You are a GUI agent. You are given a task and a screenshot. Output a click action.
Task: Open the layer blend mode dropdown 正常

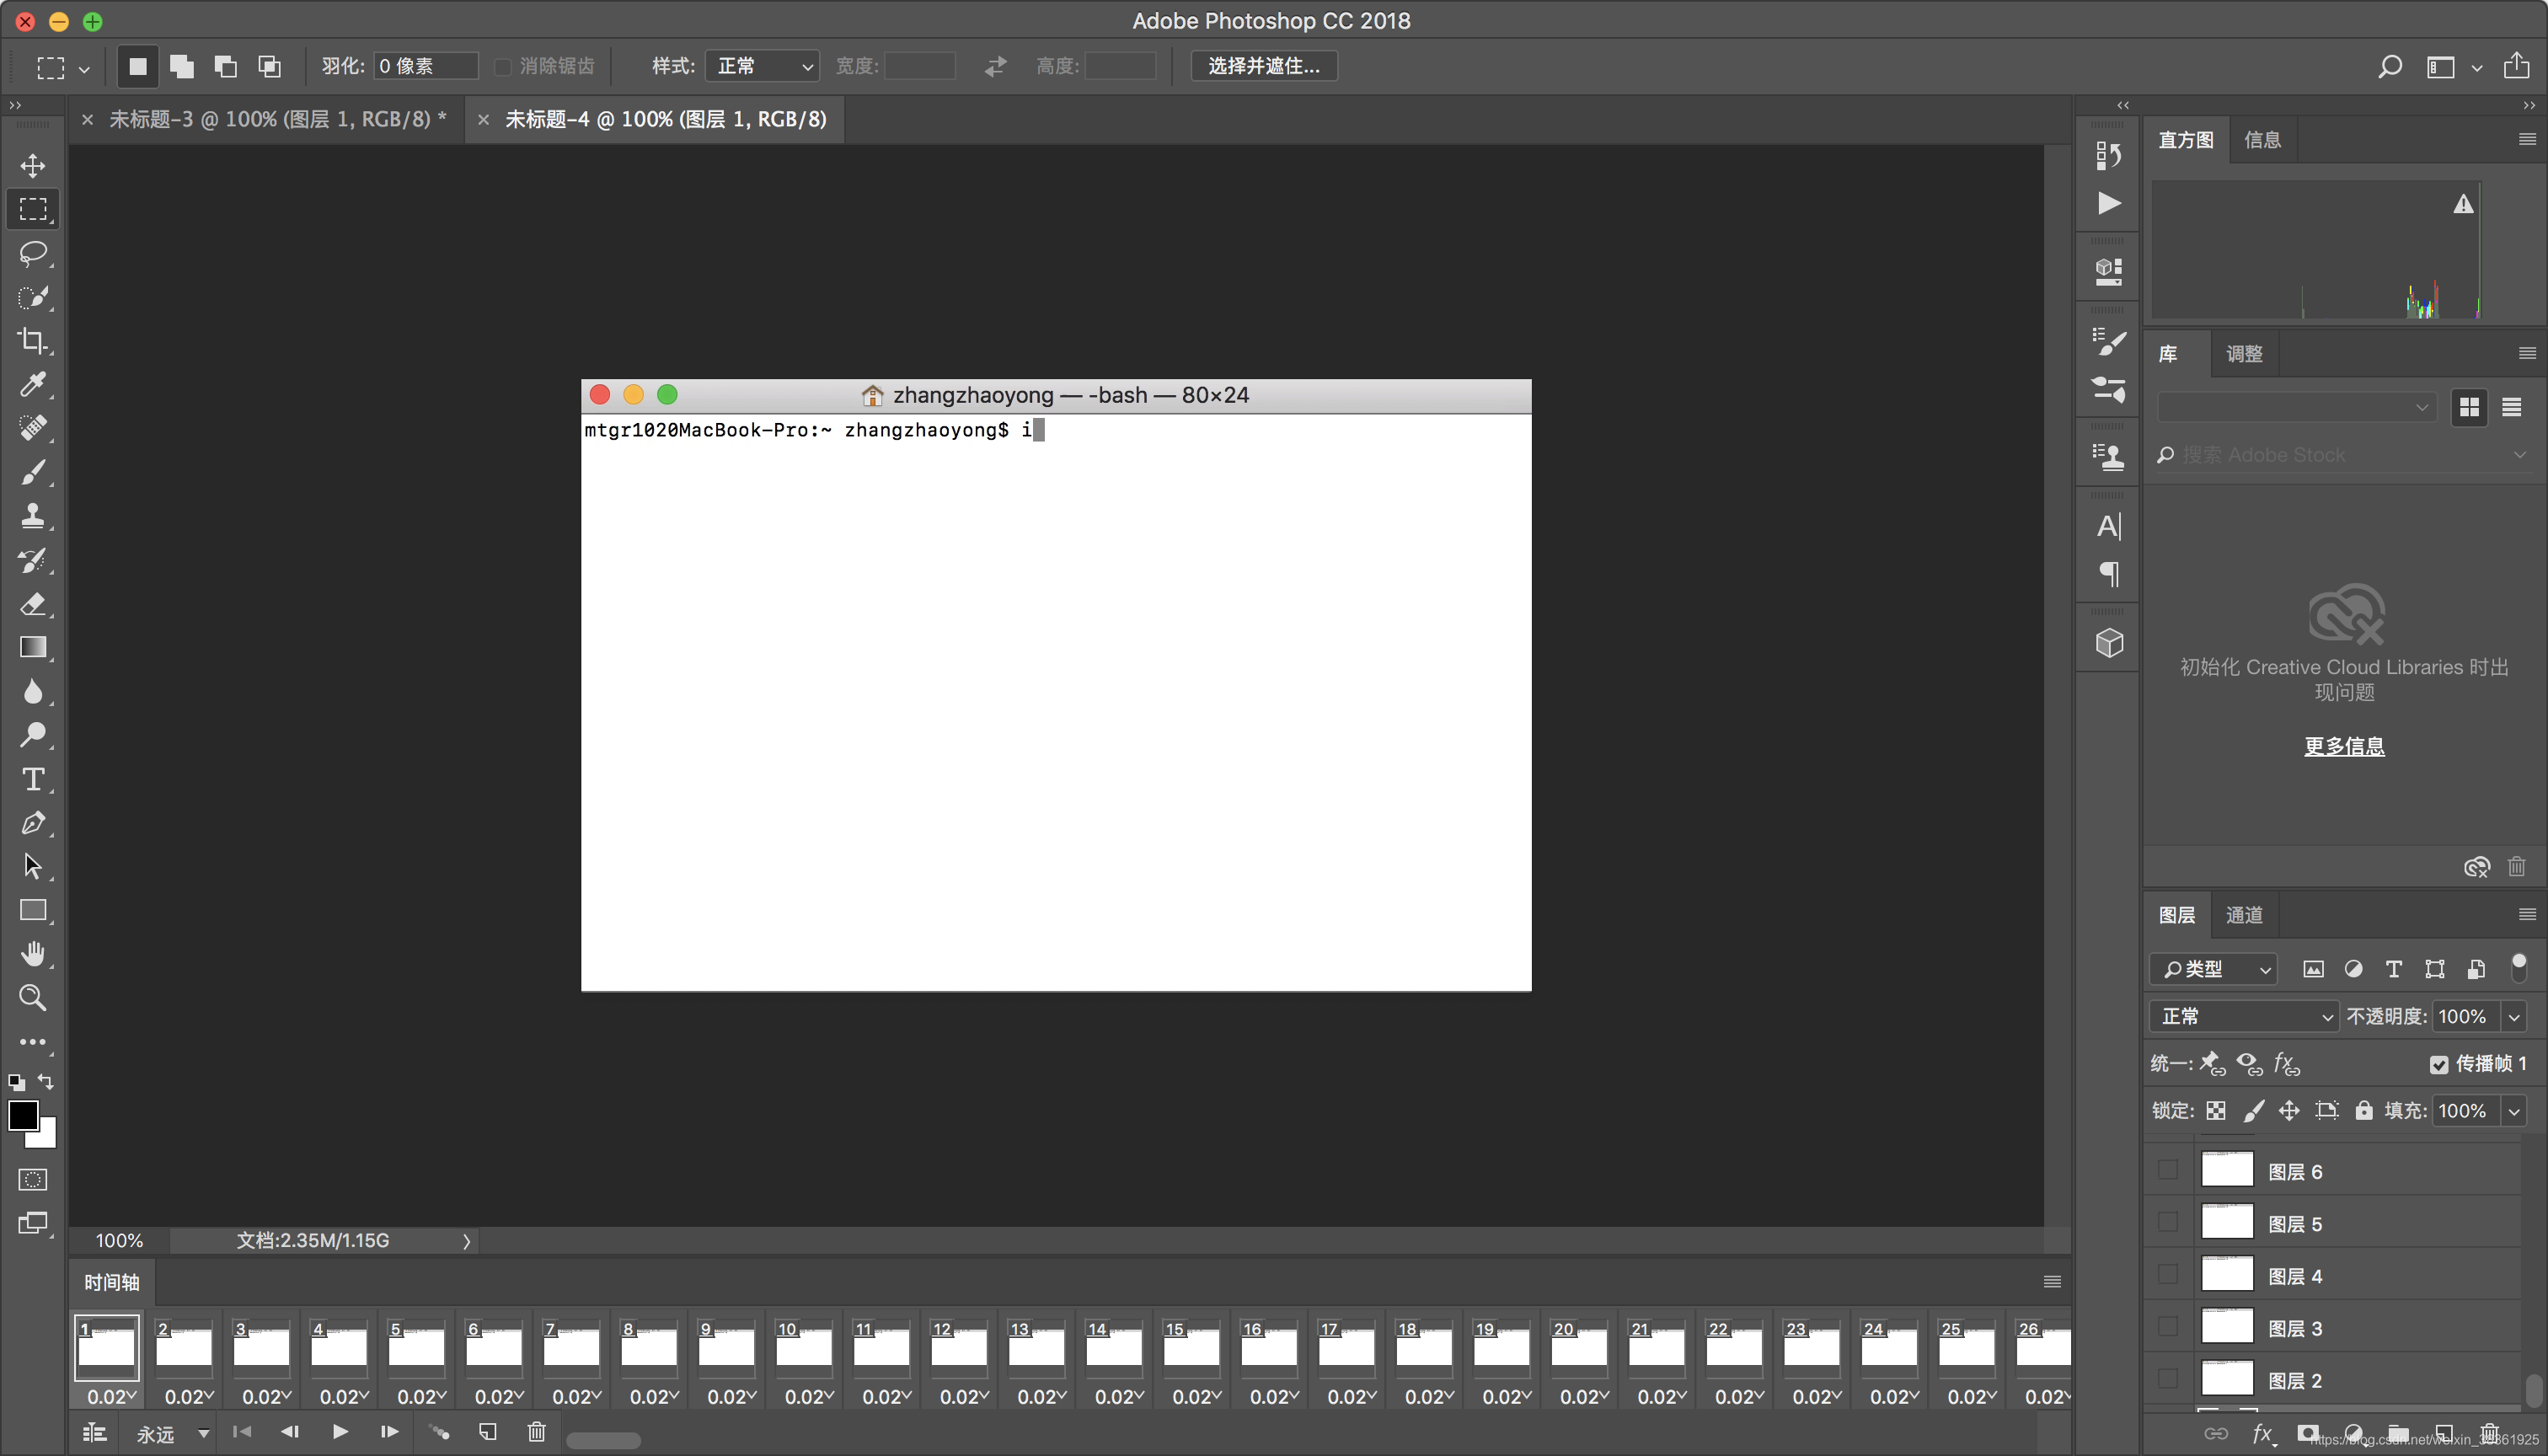point(2243,1016)
